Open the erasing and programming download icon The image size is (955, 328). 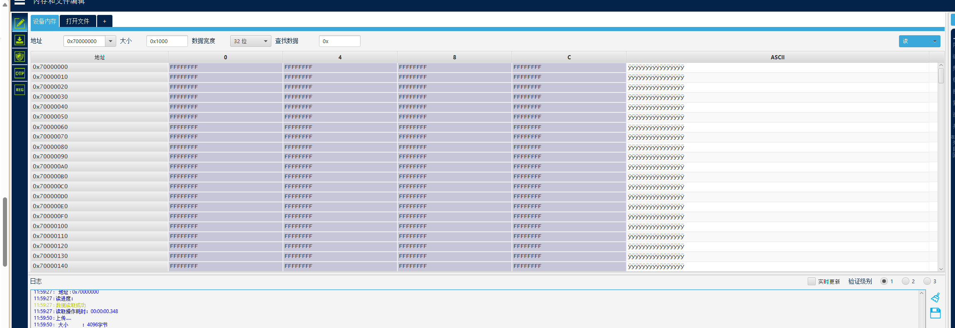[x=19, y=40]
